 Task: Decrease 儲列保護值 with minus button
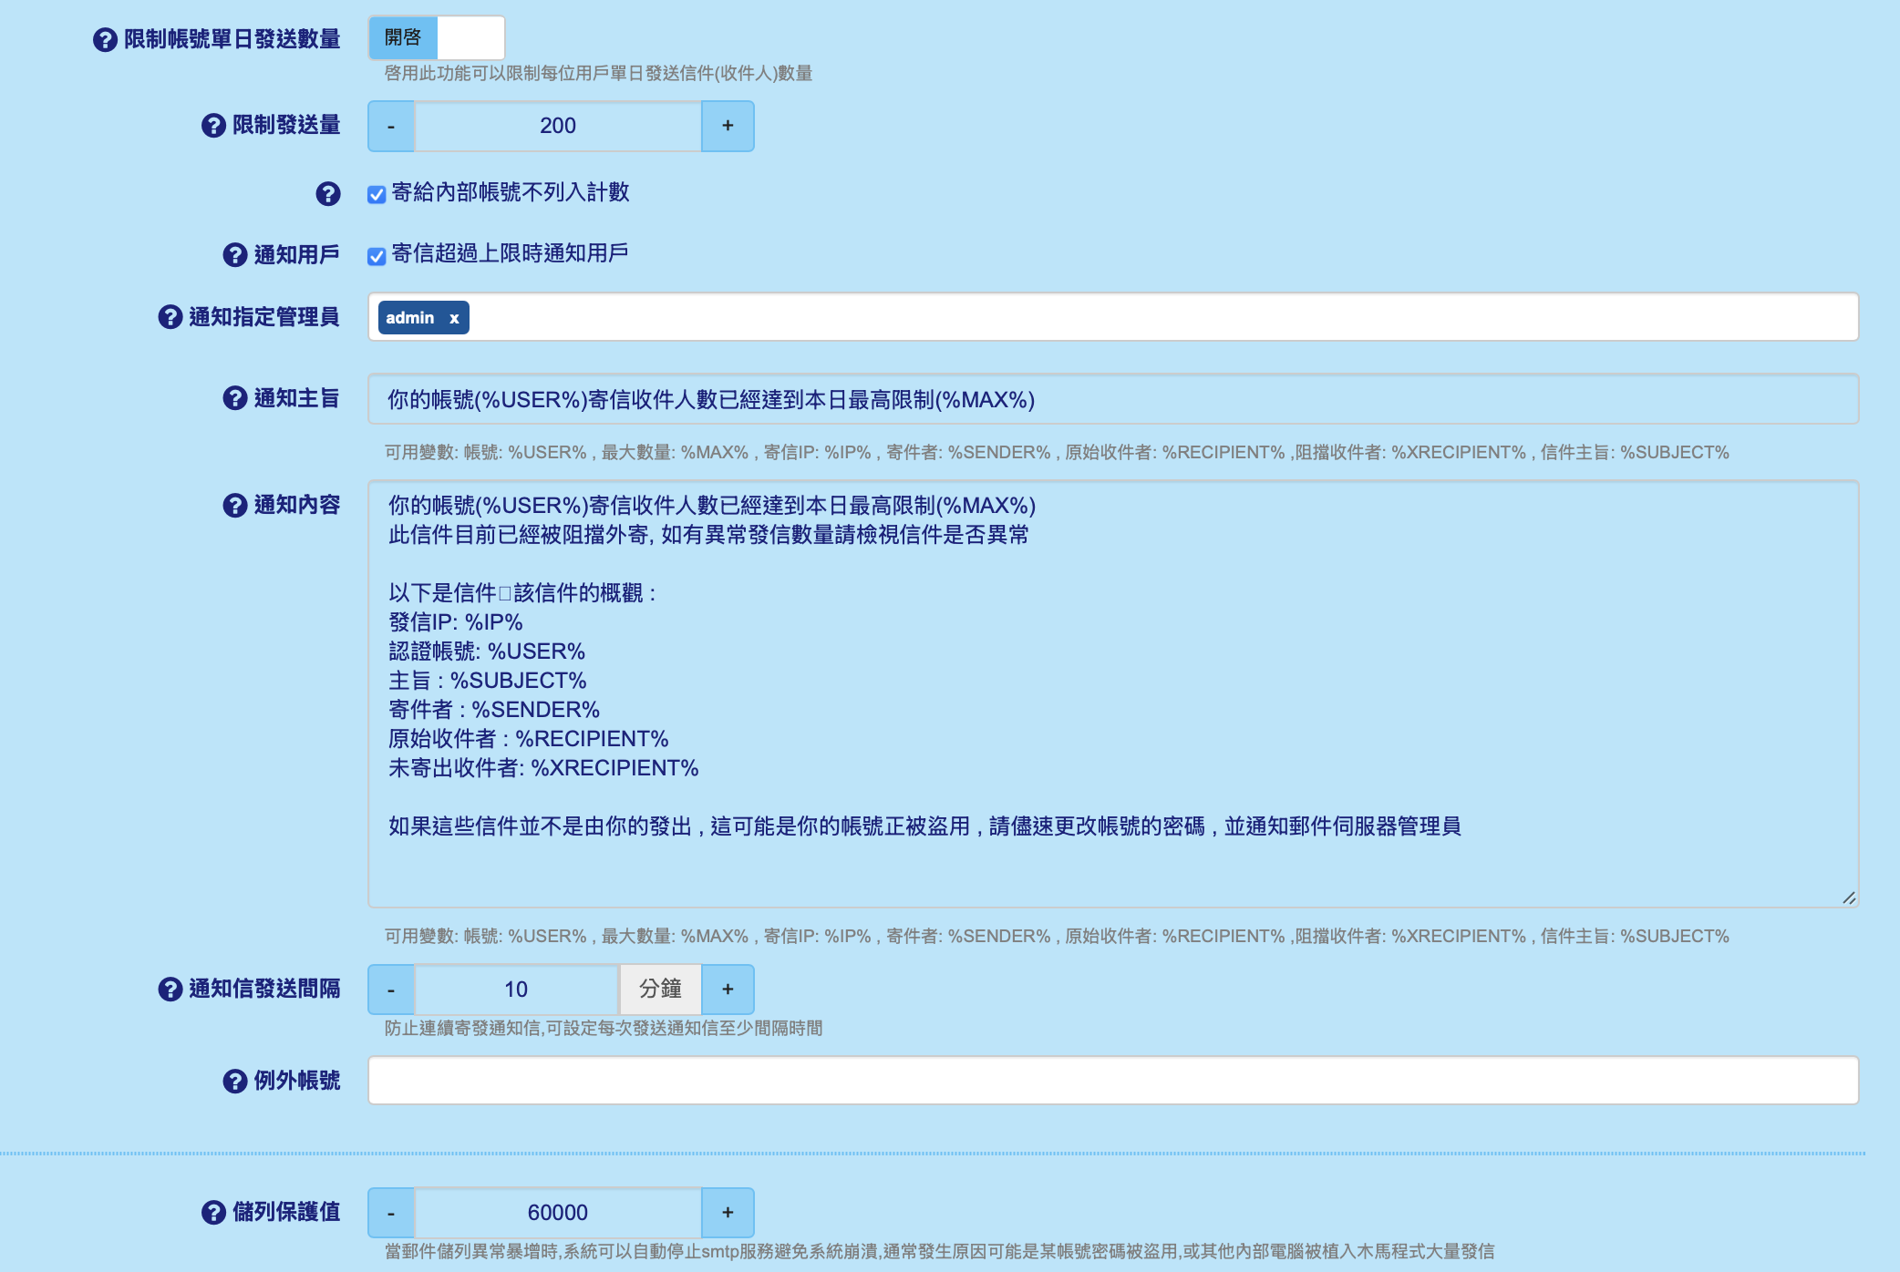point(391,1213)
